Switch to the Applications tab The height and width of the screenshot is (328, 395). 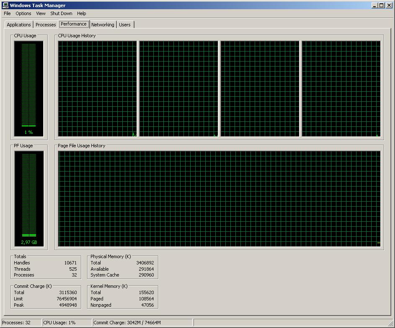[19, 25]
